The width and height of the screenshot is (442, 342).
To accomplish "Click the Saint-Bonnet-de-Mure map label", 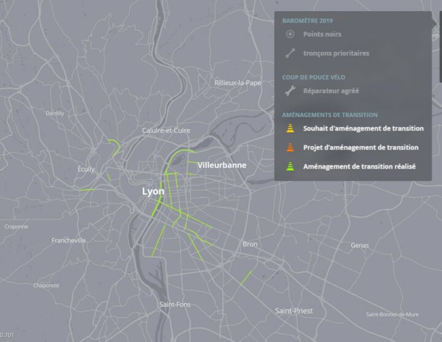I will coord(392,314).
